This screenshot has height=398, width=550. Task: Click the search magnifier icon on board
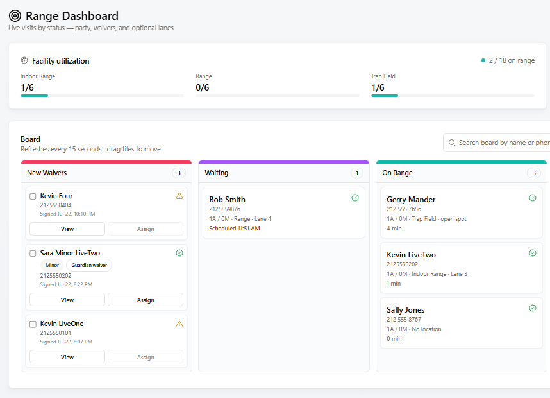tap(452, 143)
